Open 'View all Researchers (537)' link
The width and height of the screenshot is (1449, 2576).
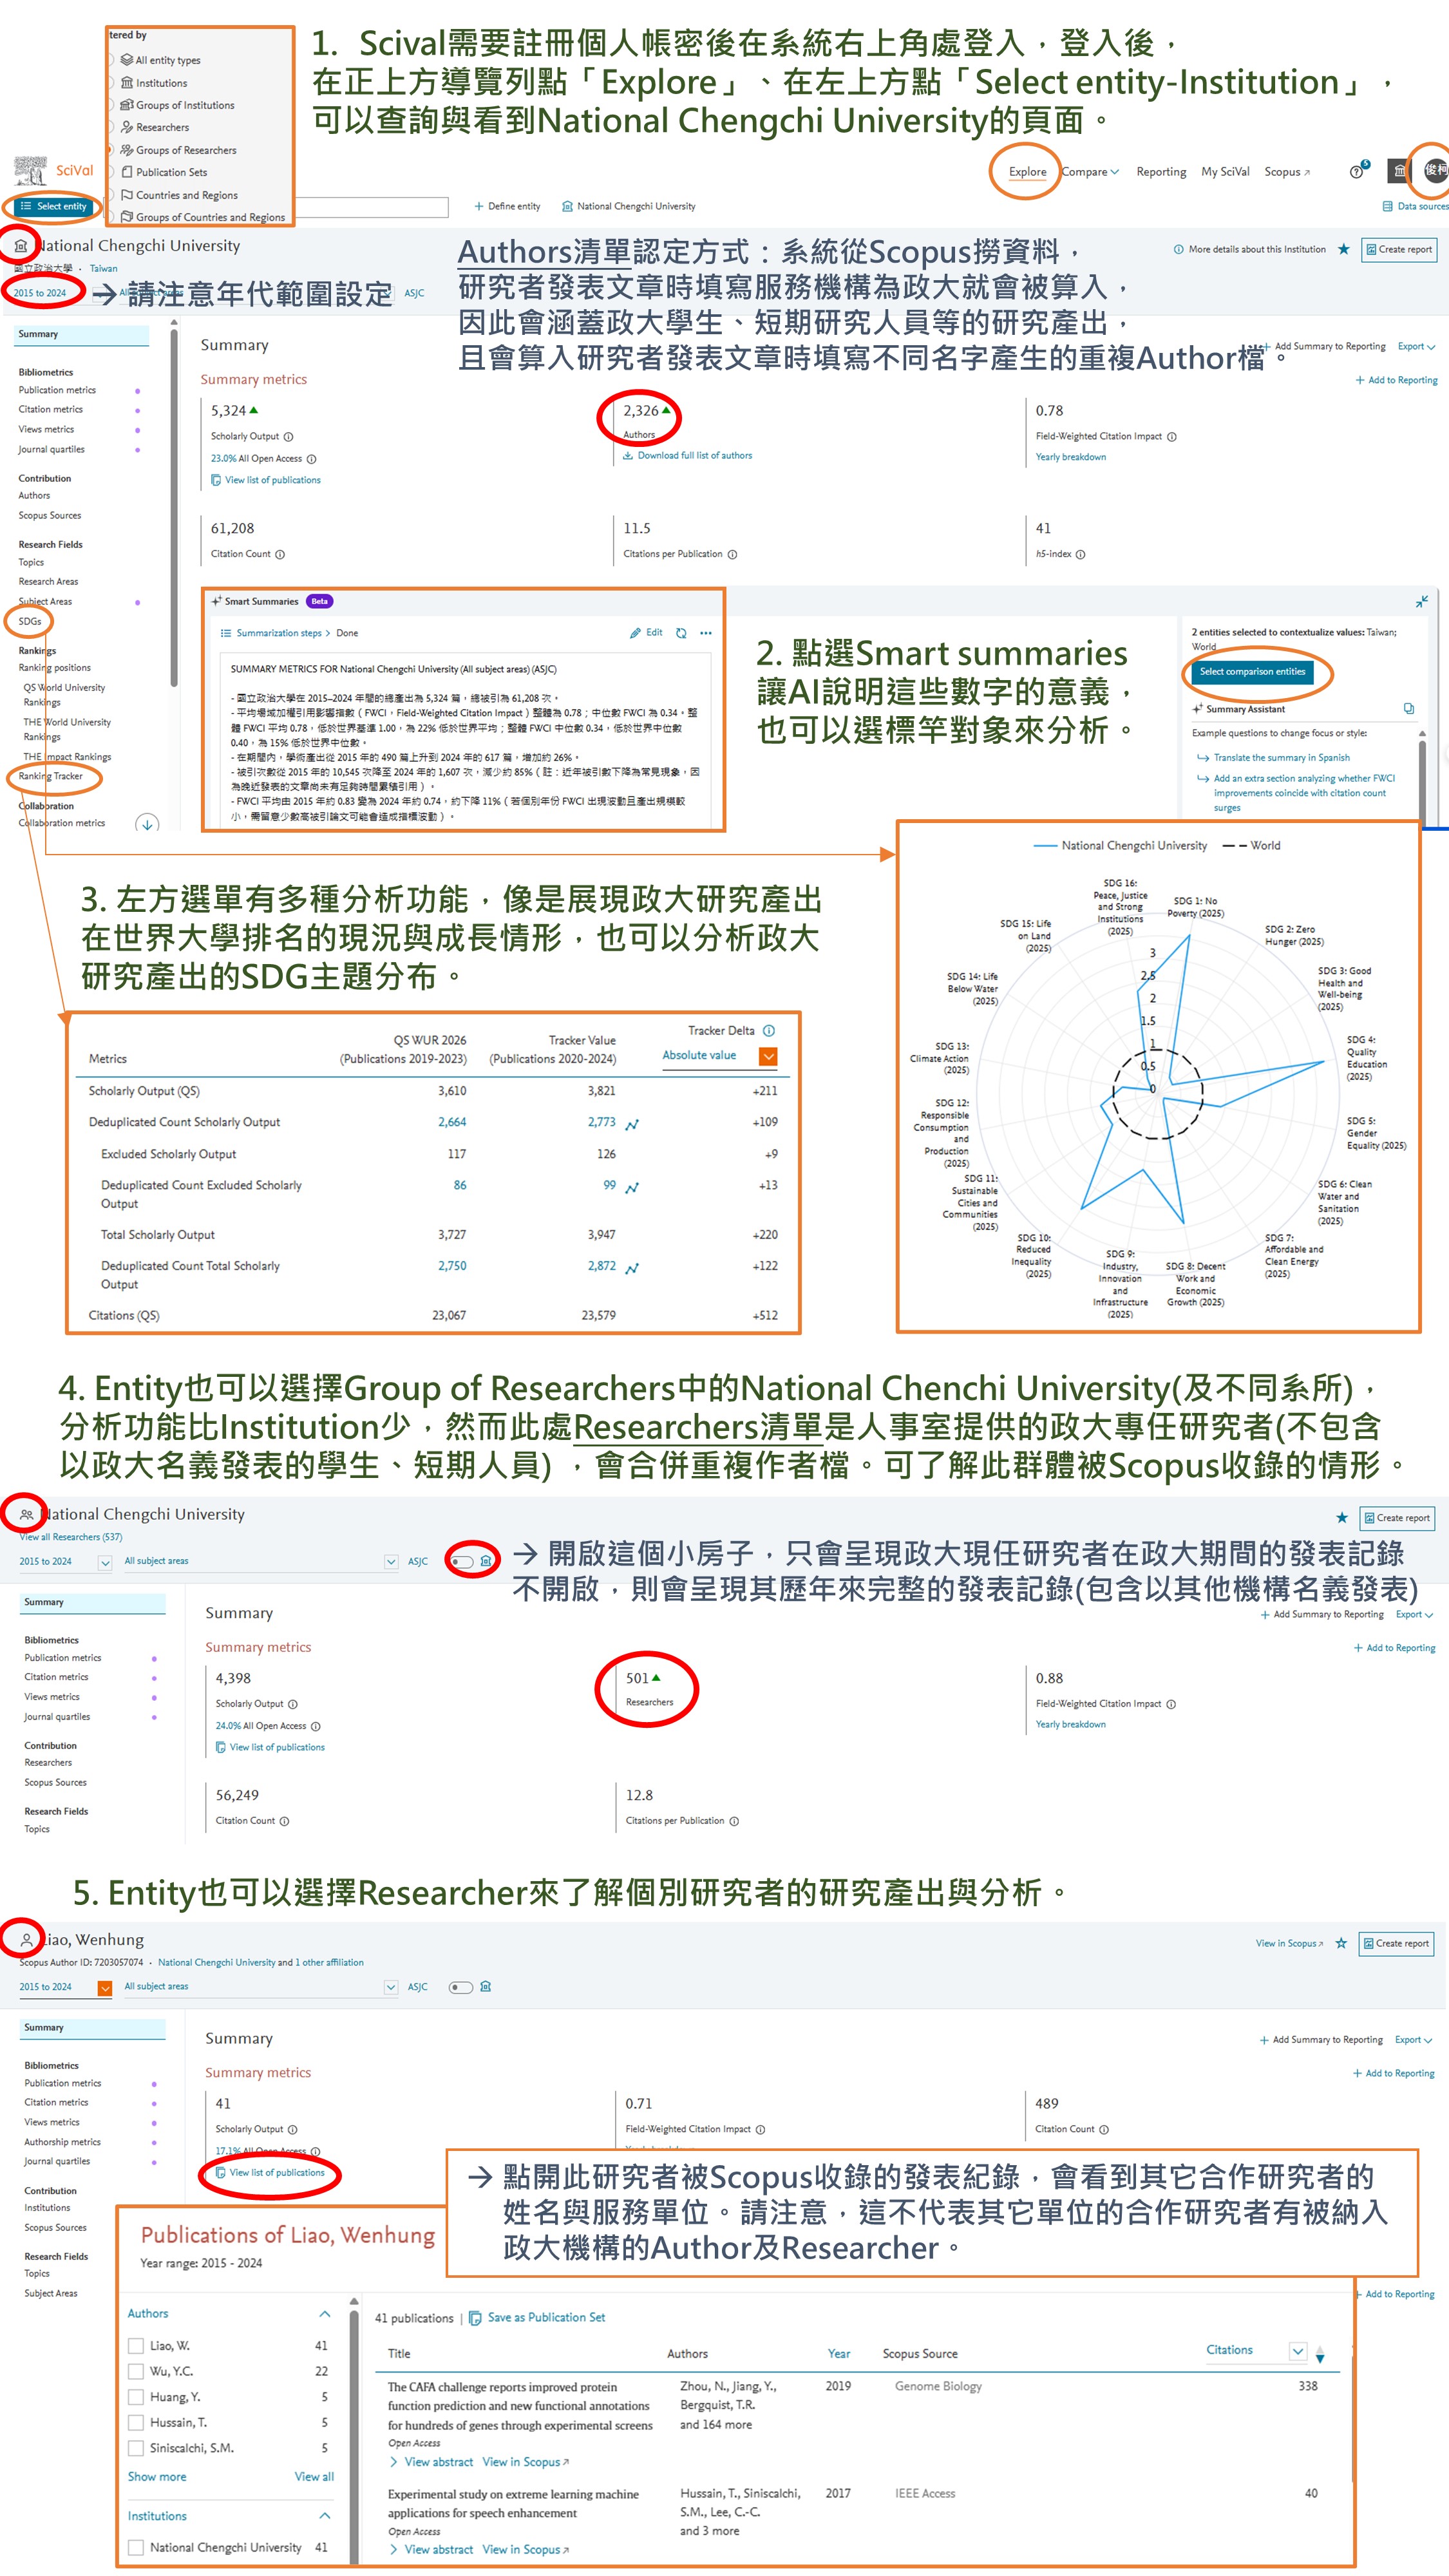pos(71,1537)
